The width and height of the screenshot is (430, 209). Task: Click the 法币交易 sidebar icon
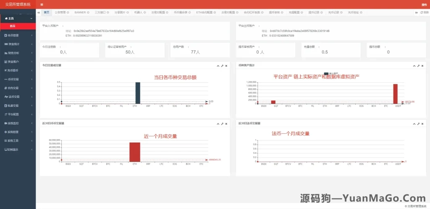tap(6, 97)
